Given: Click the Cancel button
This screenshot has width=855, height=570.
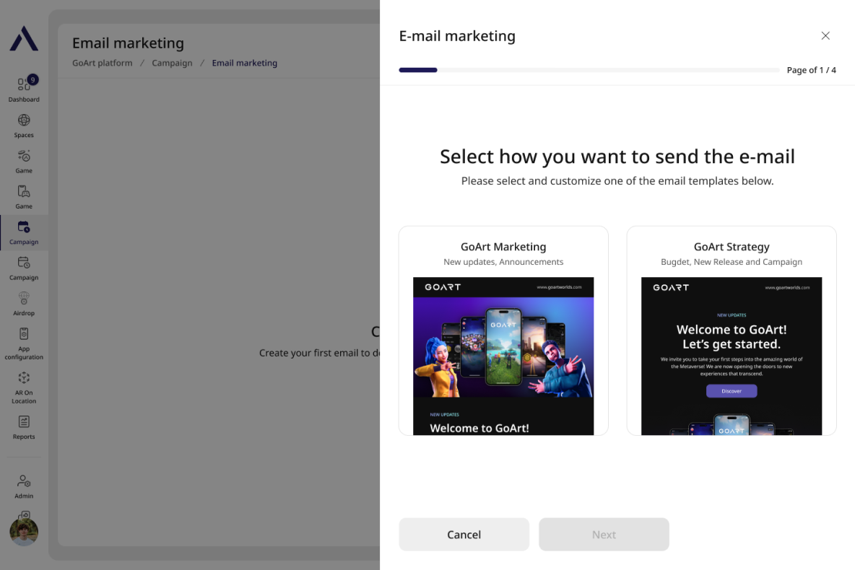Looking at the screenshot, I should tap(464, 534).
